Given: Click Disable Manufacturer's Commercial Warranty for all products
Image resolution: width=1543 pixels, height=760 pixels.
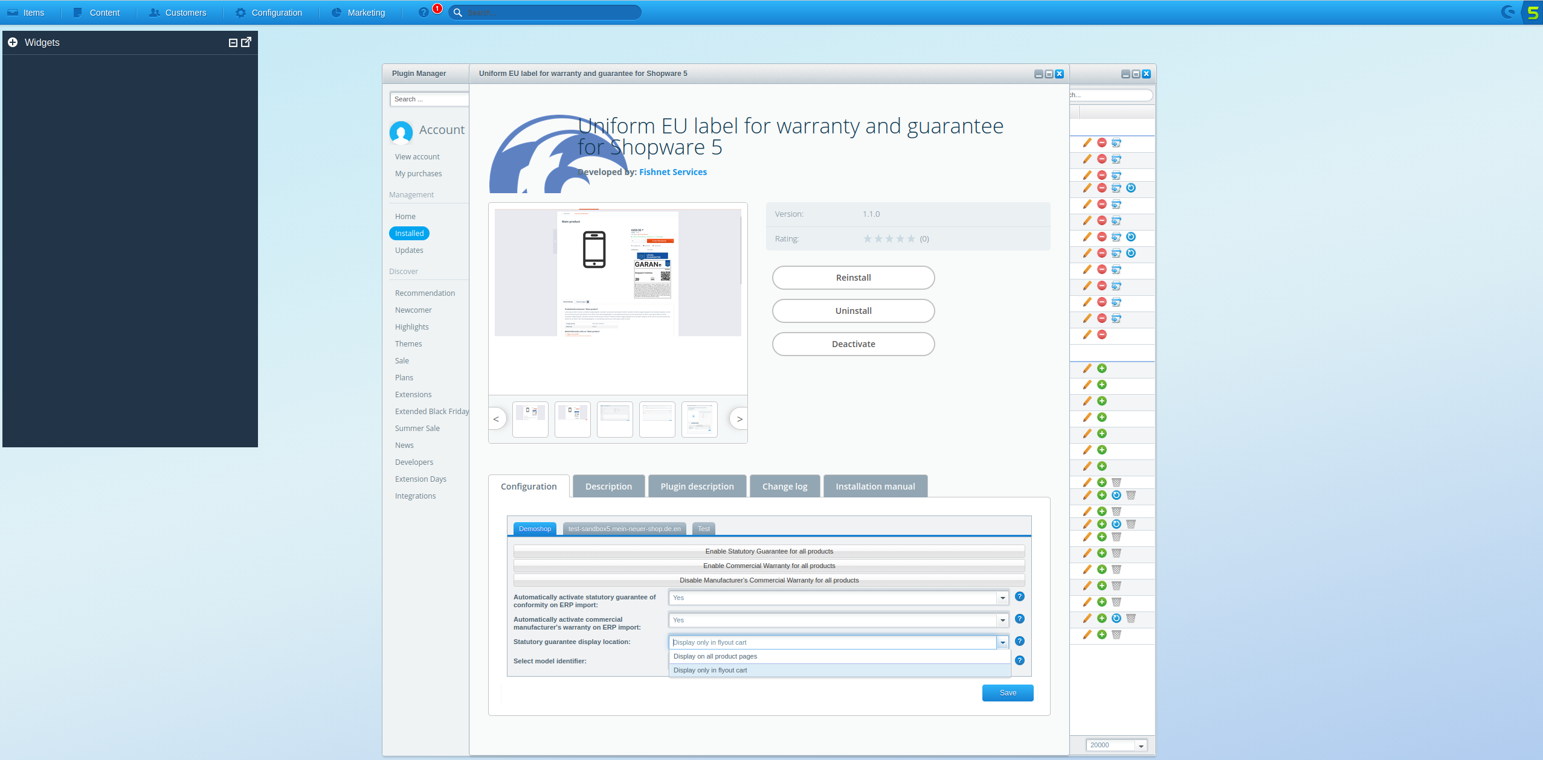Looking at the screenshot, I should pos(769,580).
